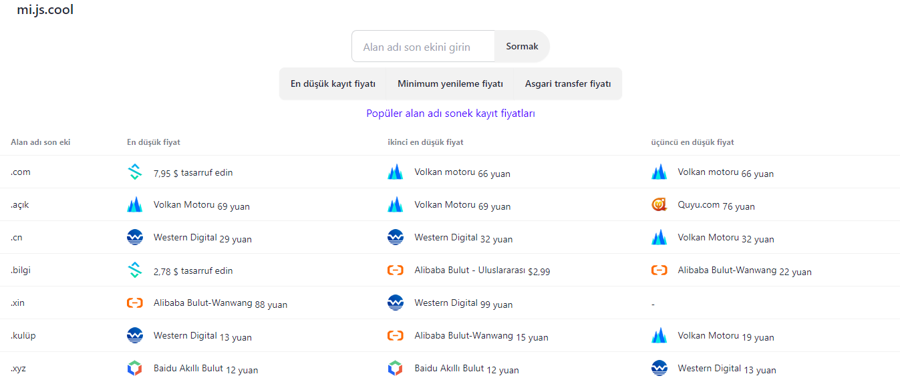
Task: Click Alibaba Bulut-Wanwang icon in .xin row
Action: (135, 303)
